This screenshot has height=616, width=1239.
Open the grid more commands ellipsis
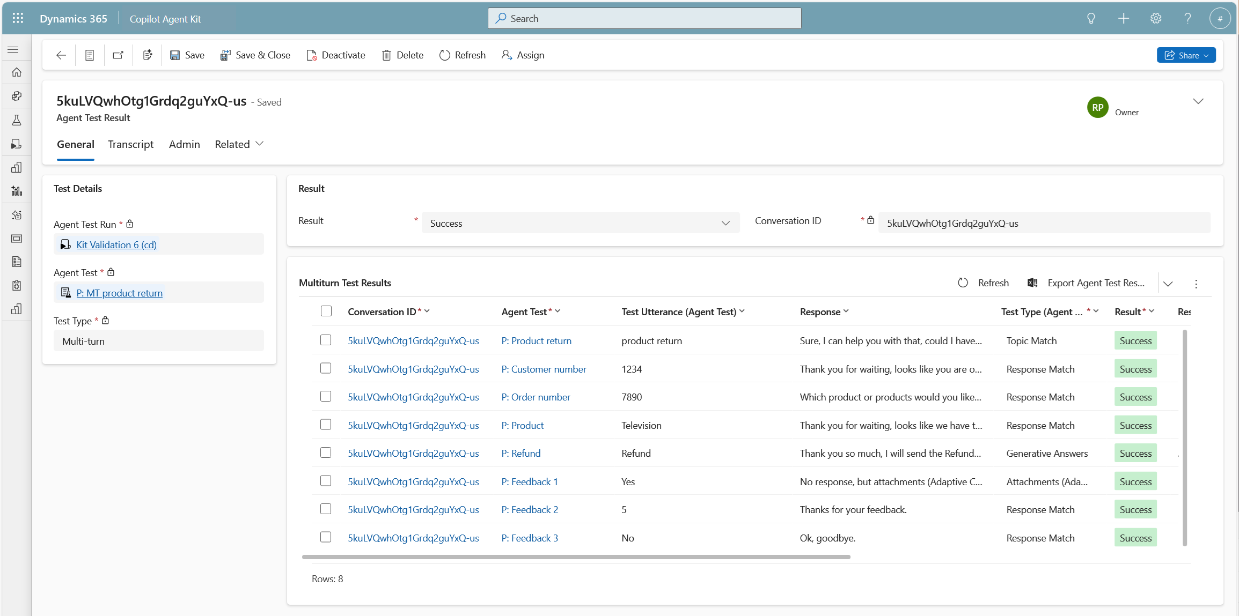point(1196,284)
